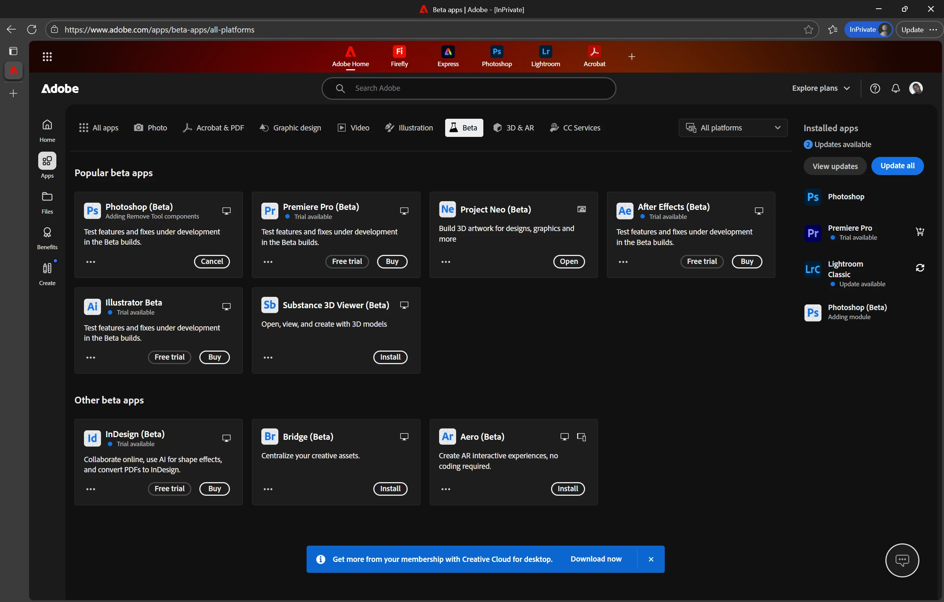Click the help question mark icon
Screen dimensions: 944x602
[875, 88]
